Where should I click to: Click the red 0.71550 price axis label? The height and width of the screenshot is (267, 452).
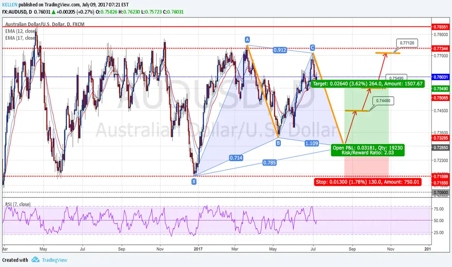[x=441, y=183]
